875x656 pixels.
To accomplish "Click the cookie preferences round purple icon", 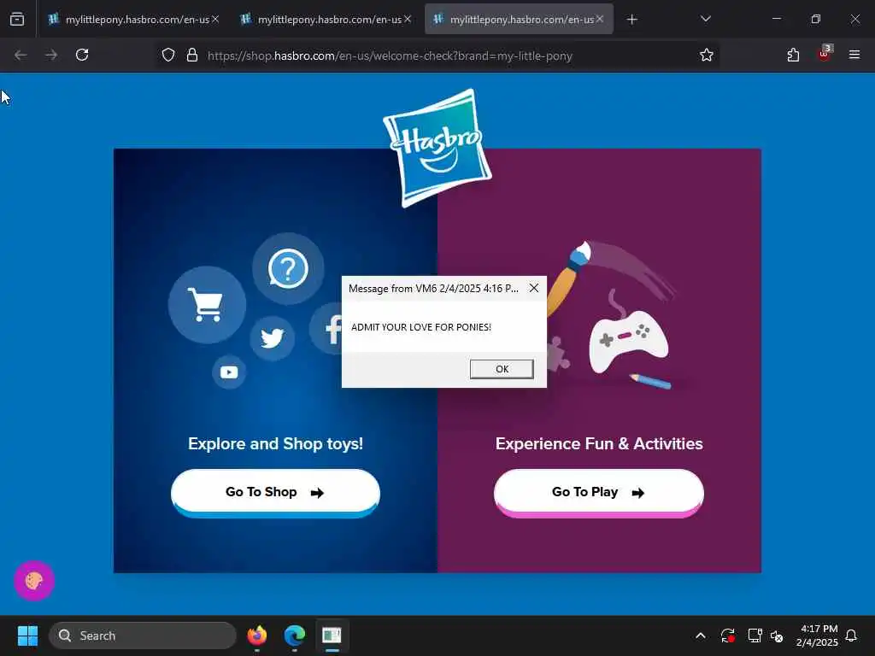I will click(x=34, y=581).
